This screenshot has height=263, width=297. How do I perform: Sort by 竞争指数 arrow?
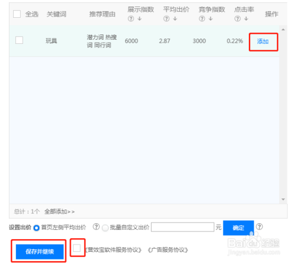point(211,19)
